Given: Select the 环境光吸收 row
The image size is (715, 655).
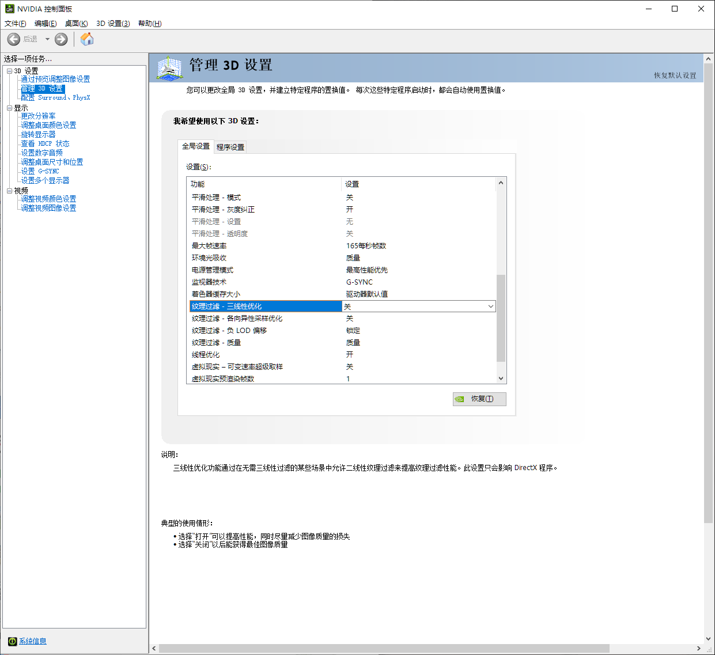Looking at the screenshot, I should pos(342,258).
